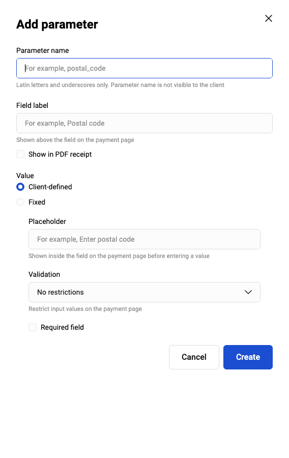Click the 'Fixed' option label text
This screenshot has height=458, width=289.
[37, 202]
